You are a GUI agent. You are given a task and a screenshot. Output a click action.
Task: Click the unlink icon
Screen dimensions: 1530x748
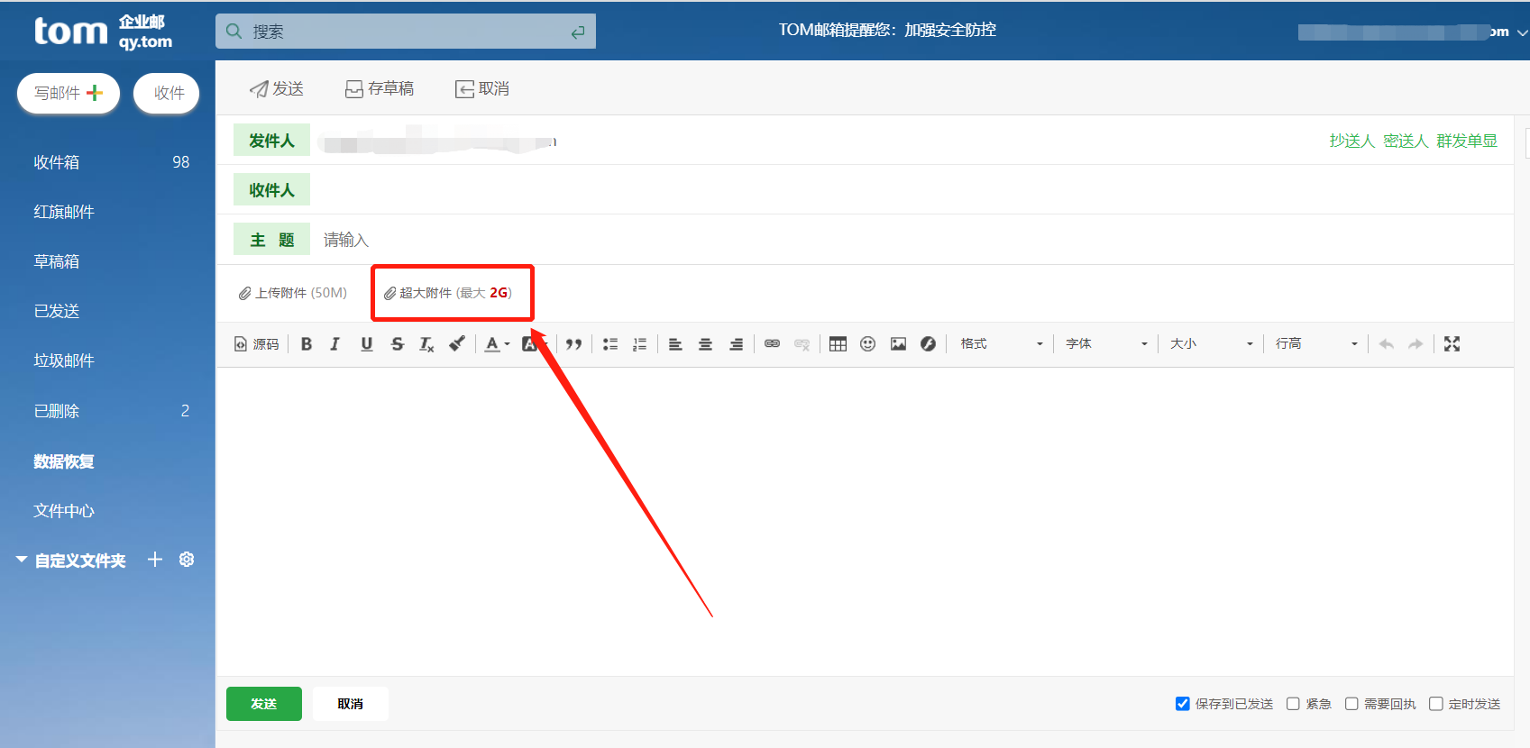point(802,343)
